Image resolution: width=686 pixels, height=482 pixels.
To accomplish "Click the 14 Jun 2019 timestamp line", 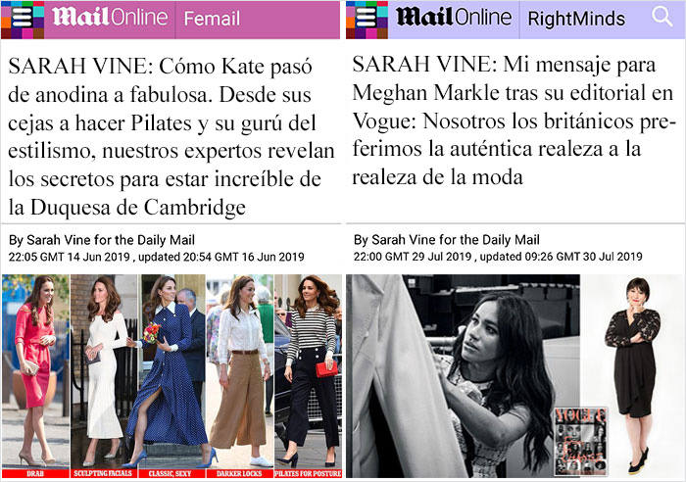I will coord(156,258).
